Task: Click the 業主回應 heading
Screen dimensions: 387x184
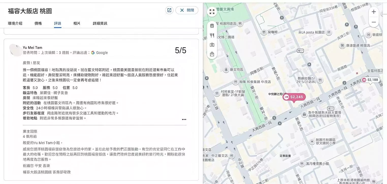Action: [x=30, y=131]
